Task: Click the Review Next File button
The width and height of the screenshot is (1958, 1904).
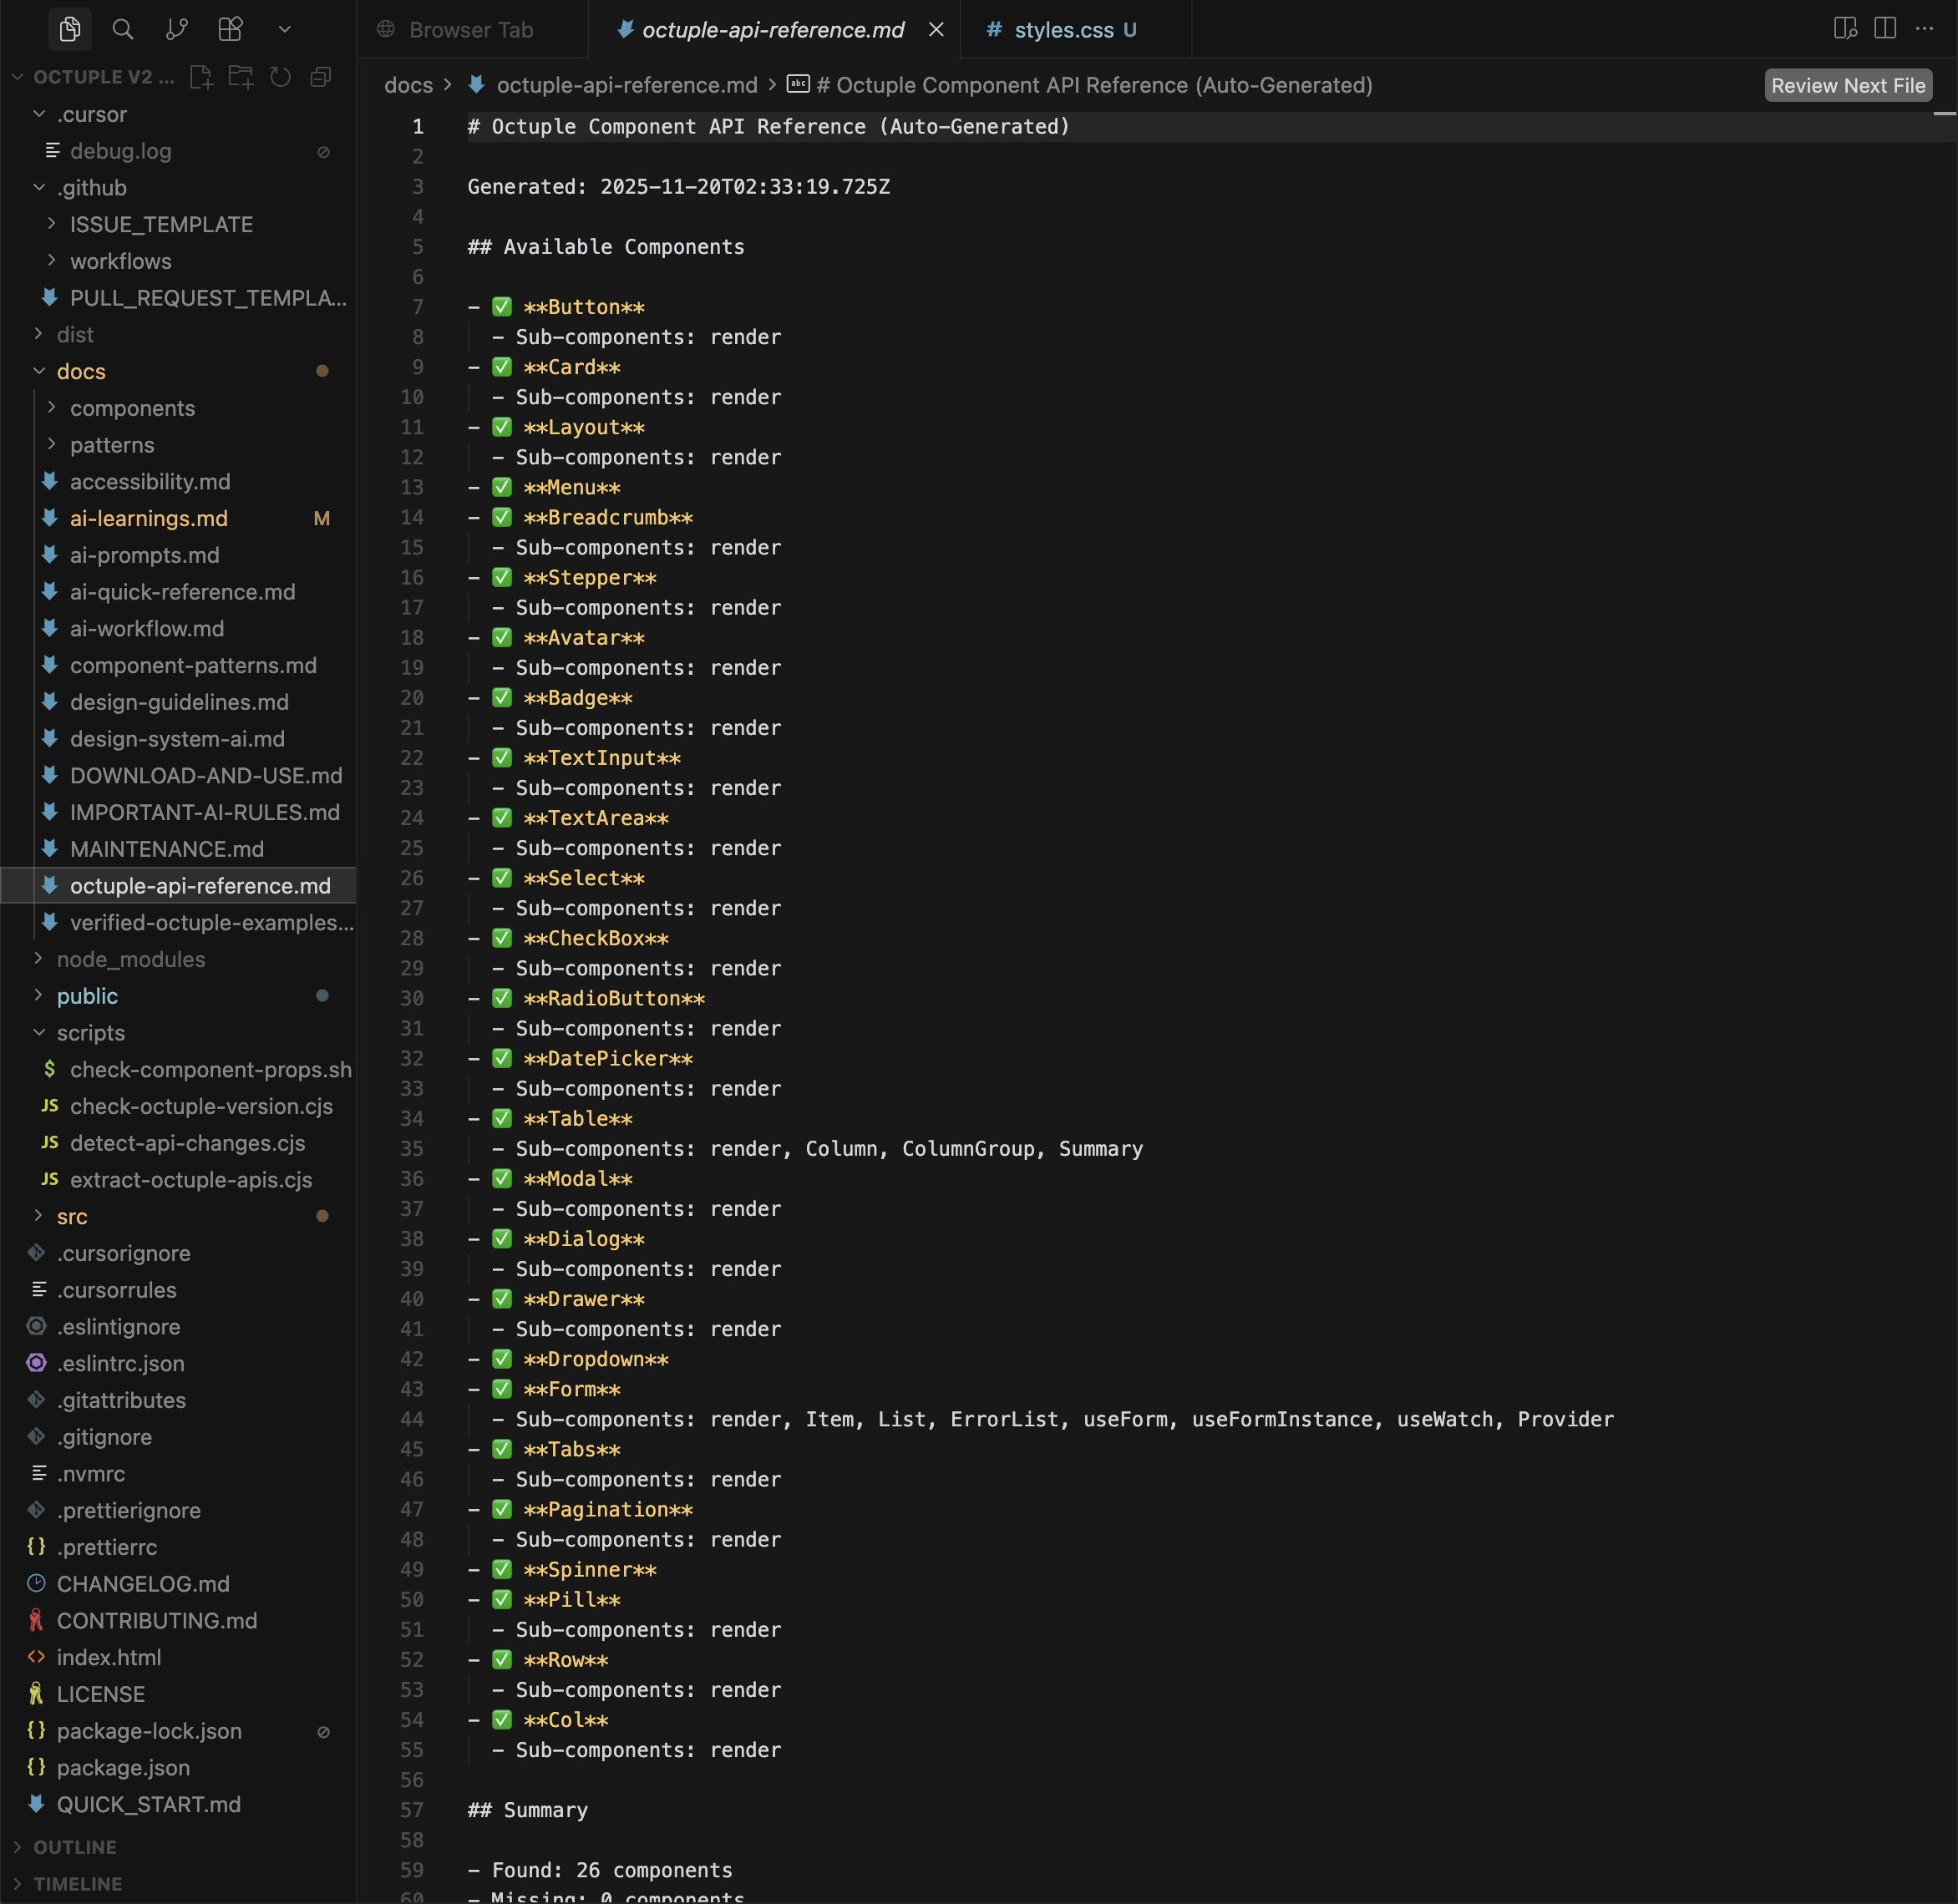Action: coord(1847,85)
